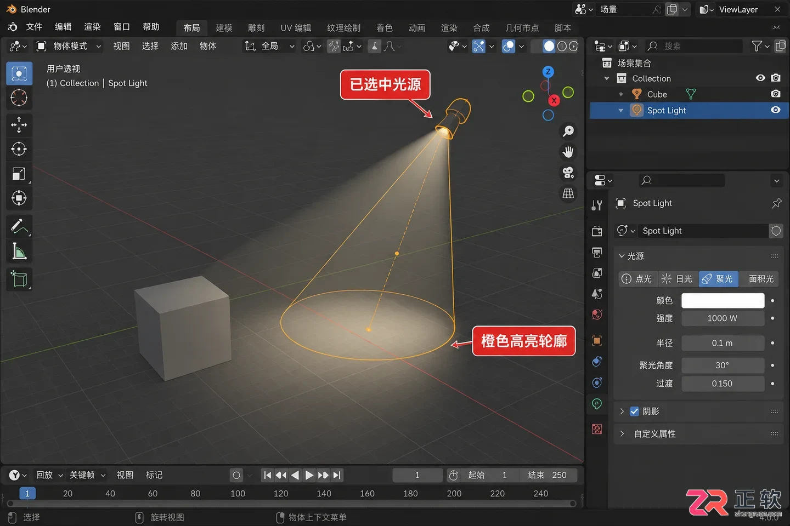The width and height of the screenshot is (790, 526).
Task: Open the light Data properties green tab
Action: (597, 404)
